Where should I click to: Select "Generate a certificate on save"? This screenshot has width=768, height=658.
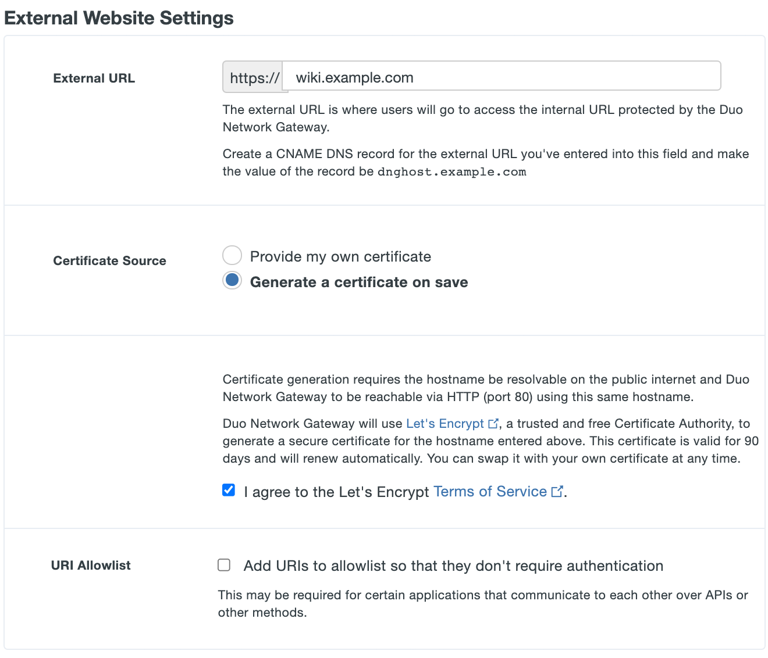(232, 280)
